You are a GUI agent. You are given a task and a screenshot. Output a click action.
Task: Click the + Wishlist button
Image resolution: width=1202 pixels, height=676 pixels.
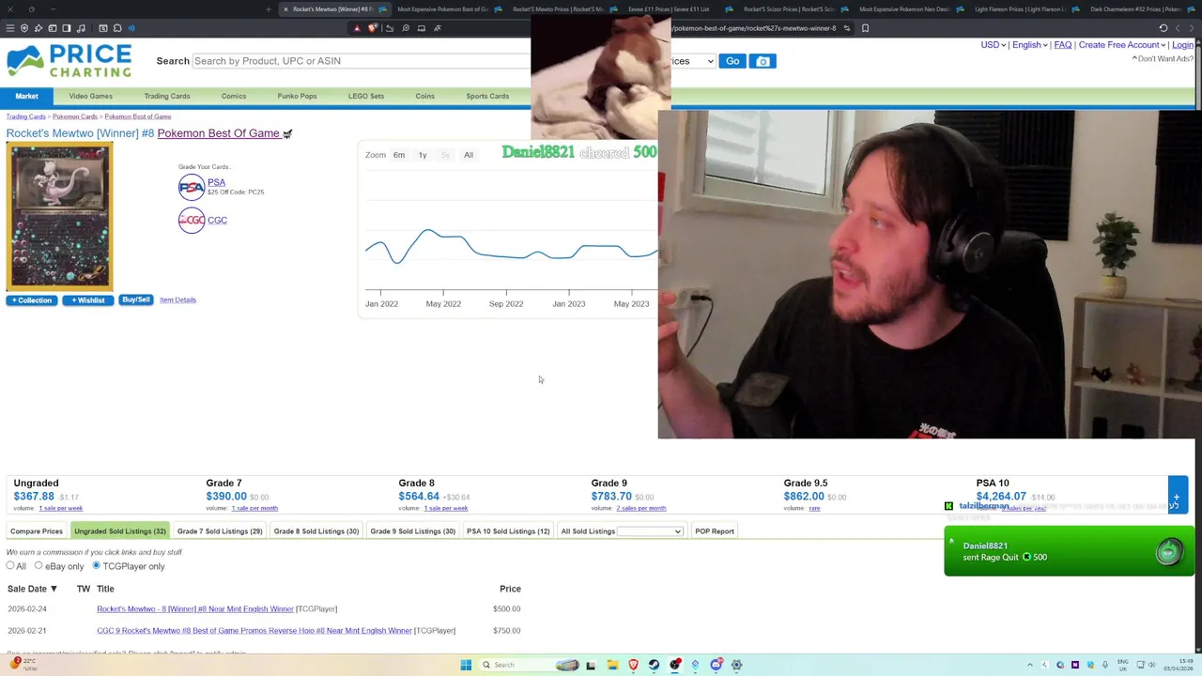88,300
